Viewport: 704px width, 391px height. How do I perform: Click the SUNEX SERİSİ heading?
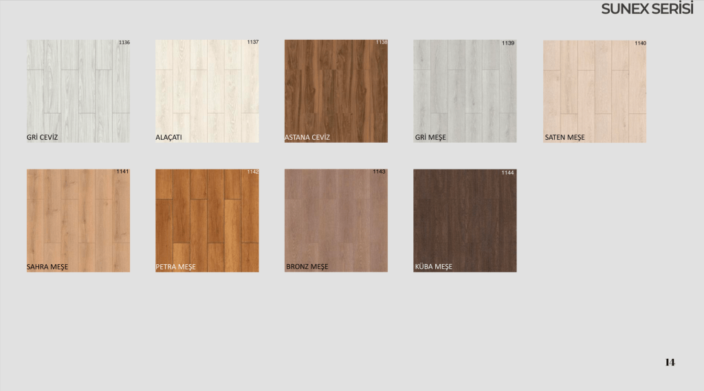click(x=646, y=9)
